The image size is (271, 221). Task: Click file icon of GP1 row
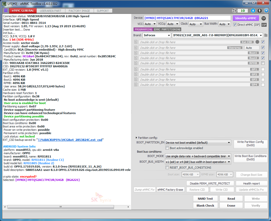136,69
